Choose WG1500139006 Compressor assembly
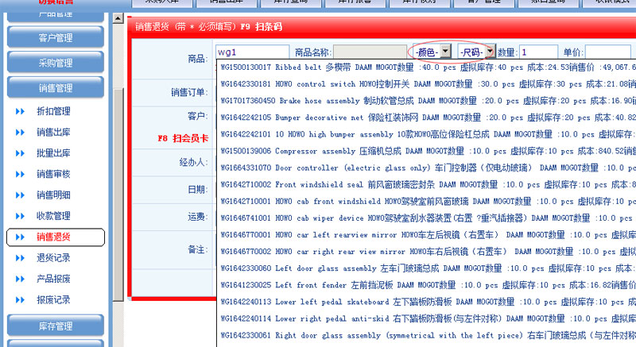The width and height of the screenshot is (636, 347). click(426, 151)
